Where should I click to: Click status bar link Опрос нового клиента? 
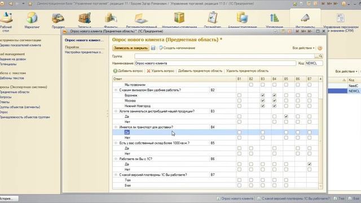(235, 198)
